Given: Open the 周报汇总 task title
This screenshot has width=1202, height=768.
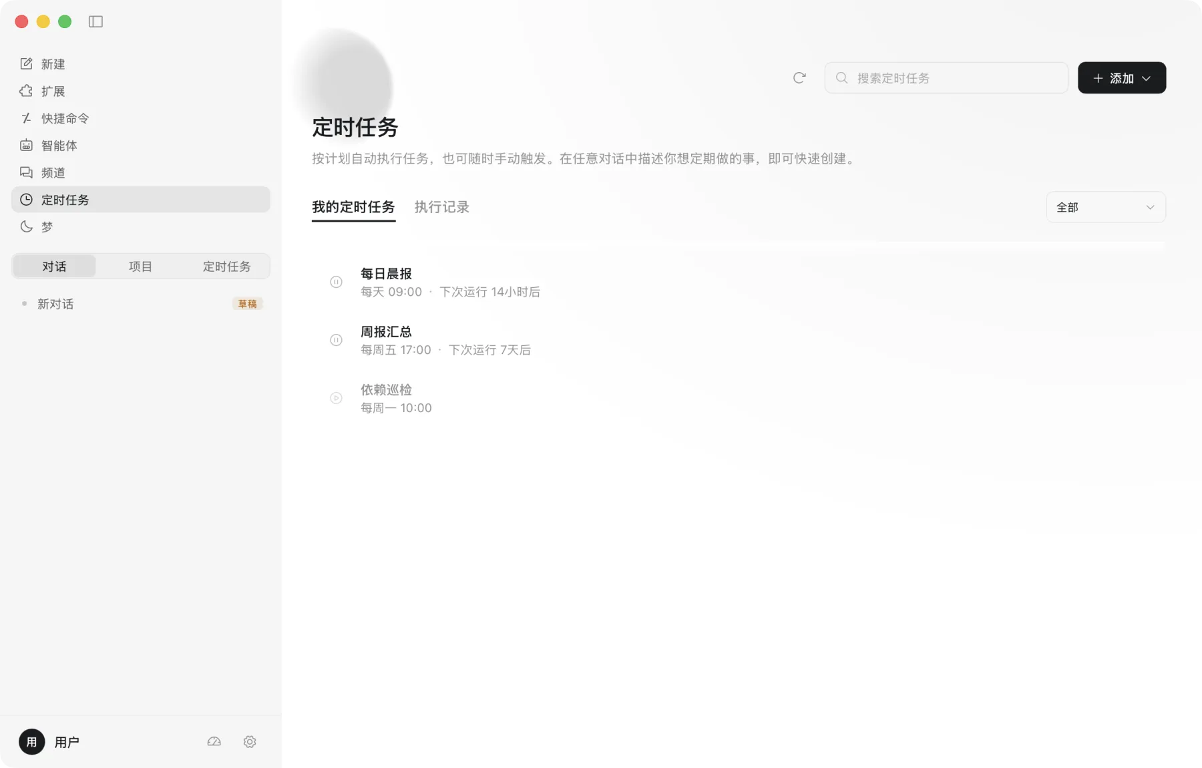Looking at the screenshot, I should (x=386, y=332).
